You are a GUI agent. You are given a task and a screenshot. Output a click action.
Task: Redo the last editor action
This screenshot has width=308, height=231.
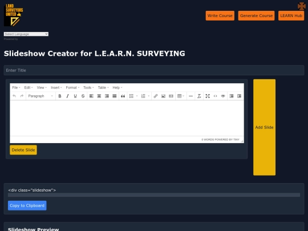22,96
